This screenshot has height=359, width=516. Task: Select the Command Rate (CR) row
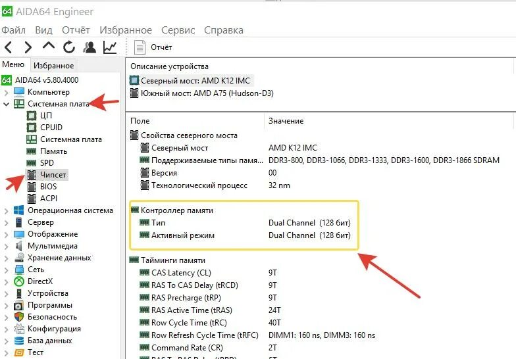point(208,348)
